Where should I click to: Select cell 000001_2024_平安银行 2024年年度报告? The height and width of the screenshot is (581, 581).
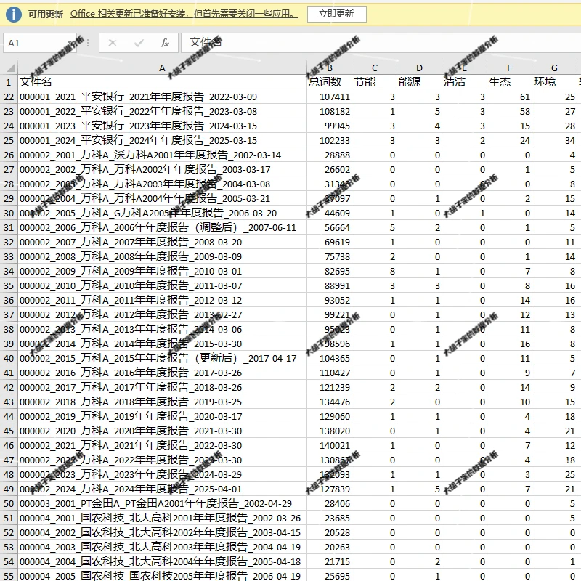(162, 140)
